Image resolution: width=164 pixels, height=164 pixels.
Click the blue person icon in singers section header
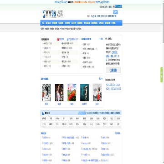click(x=43, y=113)
